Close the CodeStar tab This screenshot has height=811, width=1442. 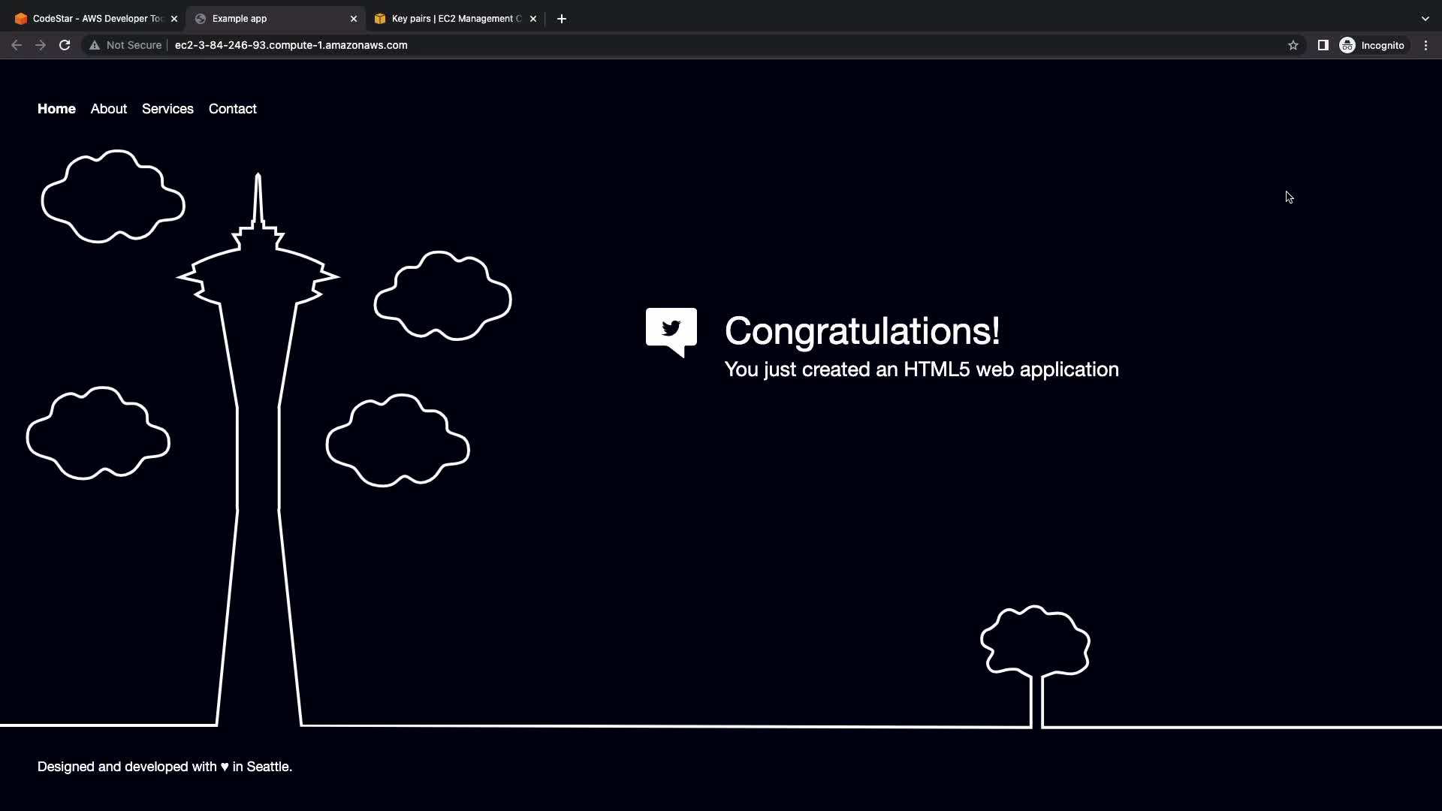click(174, 19)
